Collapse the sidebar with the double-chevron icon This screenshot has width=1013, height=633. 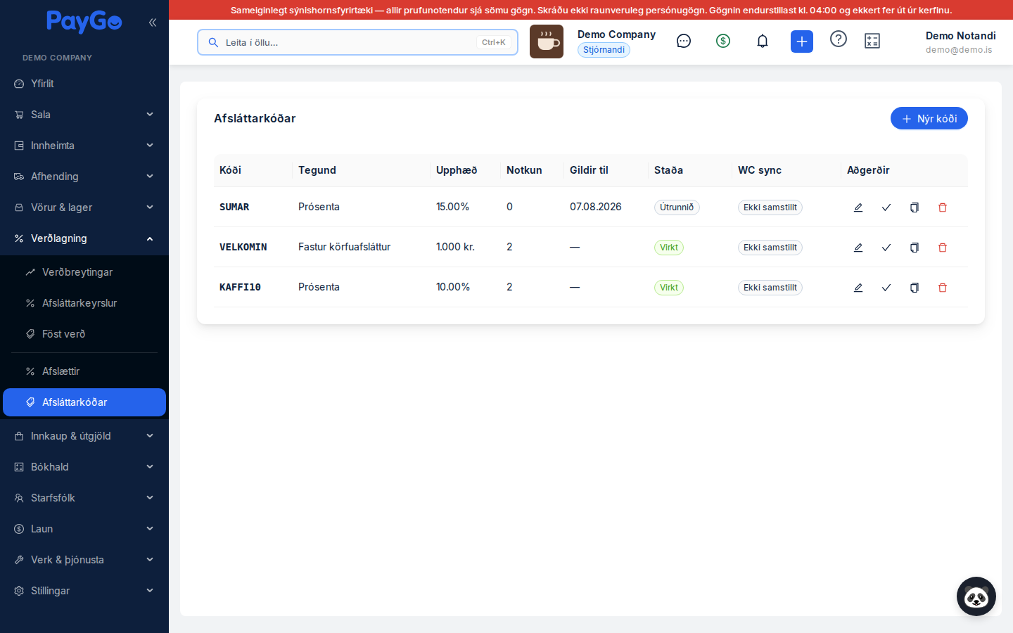(153, 23)
